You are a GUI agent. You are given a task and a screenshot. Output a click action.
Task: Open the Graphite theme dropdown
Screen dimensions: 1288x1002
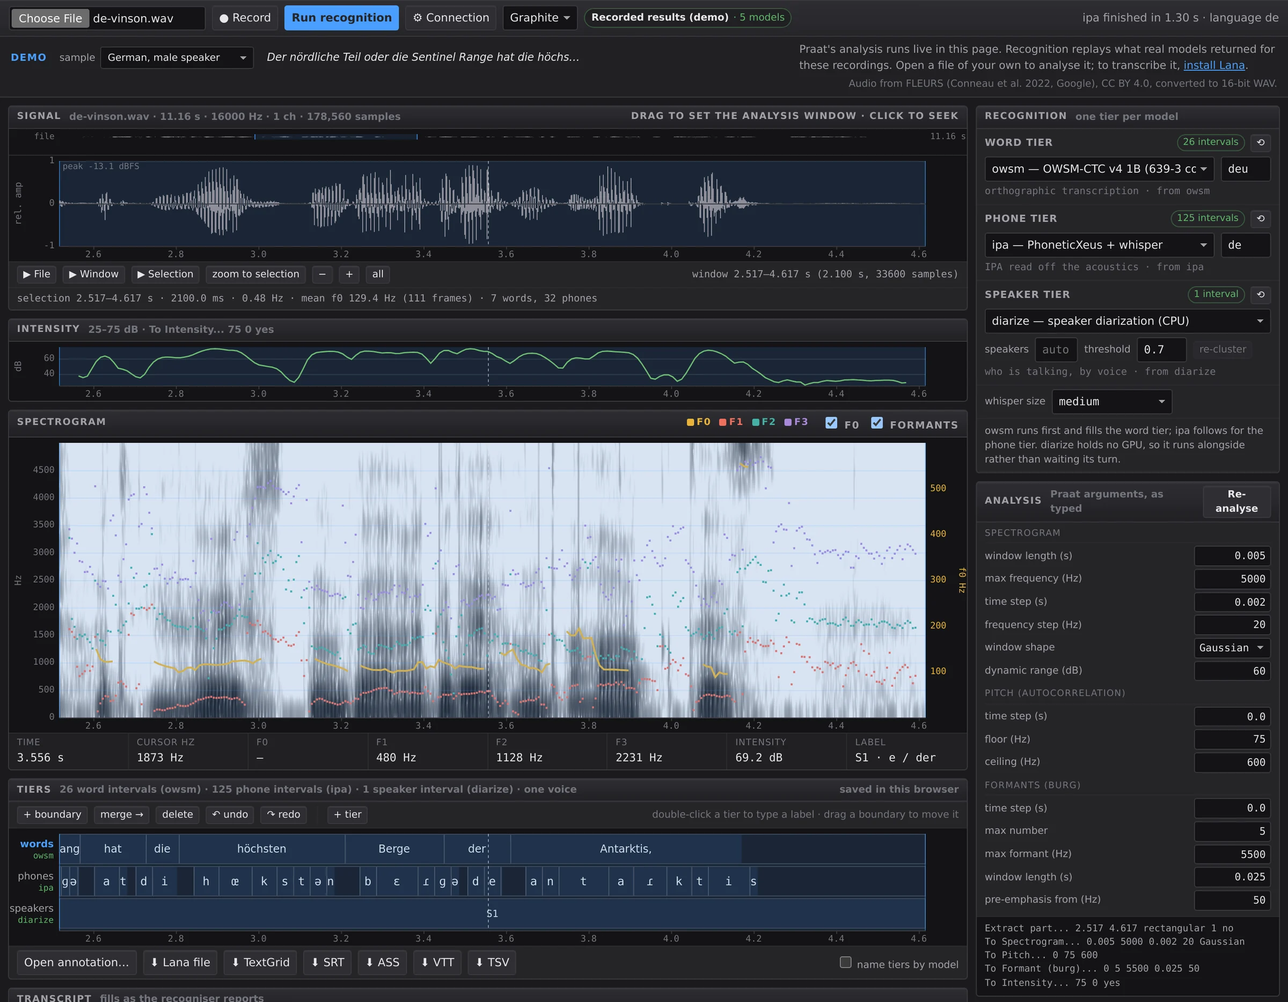(x=539, y=18)
